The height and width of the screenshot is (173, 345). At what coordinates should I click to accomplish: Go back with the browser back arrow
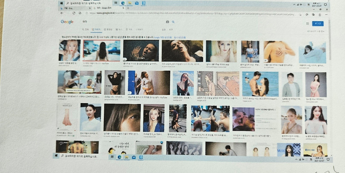62,13
